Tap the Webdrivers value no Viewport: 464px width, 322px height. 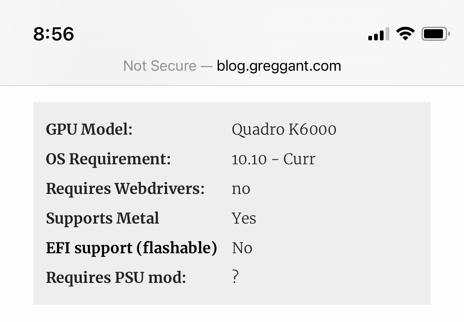pyautogui.click(x=241, y=189)
